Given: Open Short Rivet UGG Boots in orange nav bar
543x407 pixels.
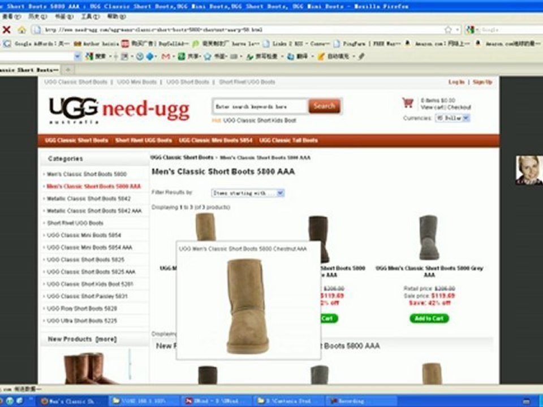Looking at the screenshot, I should 143,140.
